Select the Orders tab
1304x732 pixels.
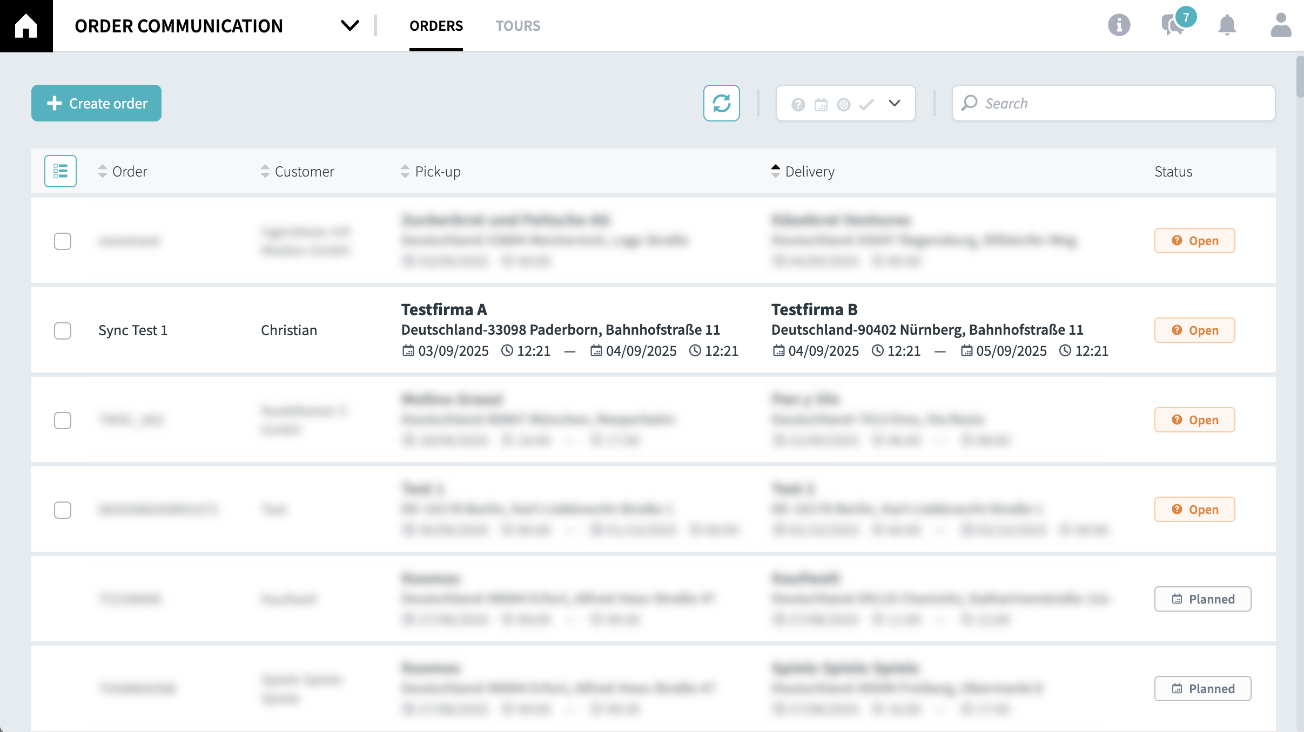tap(436, 25)
